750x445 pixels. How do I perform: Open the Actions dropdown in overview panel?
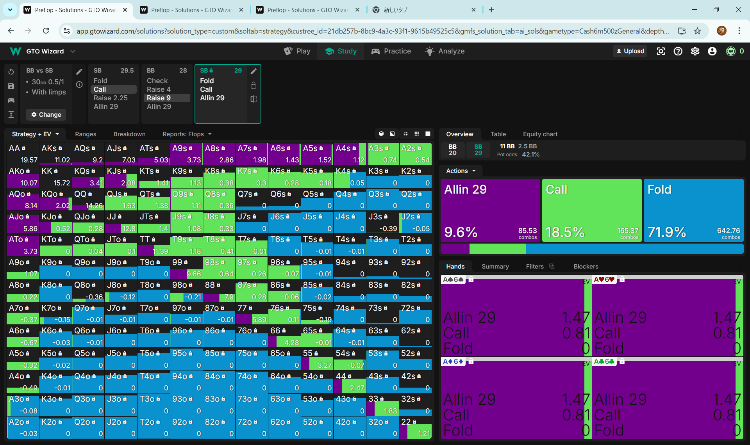[x=461, y=171]
